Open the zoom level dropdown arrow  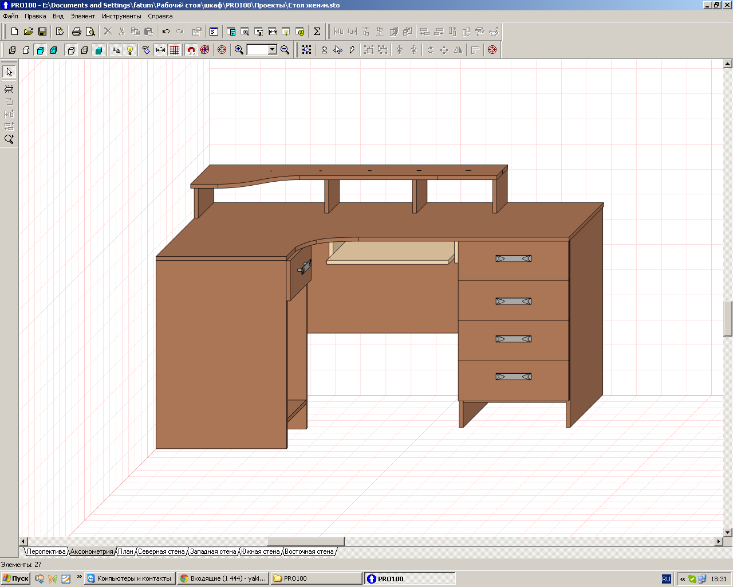(273, 50)
